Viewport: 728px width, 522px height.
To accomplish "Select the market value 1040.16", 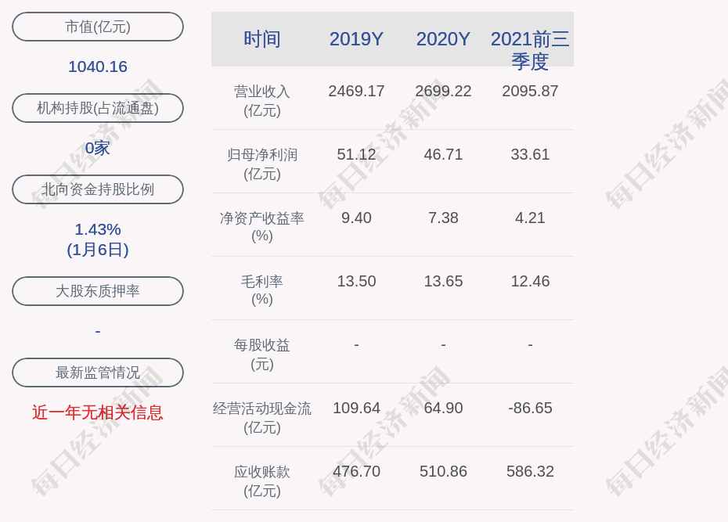I will (x=98, y=67).
